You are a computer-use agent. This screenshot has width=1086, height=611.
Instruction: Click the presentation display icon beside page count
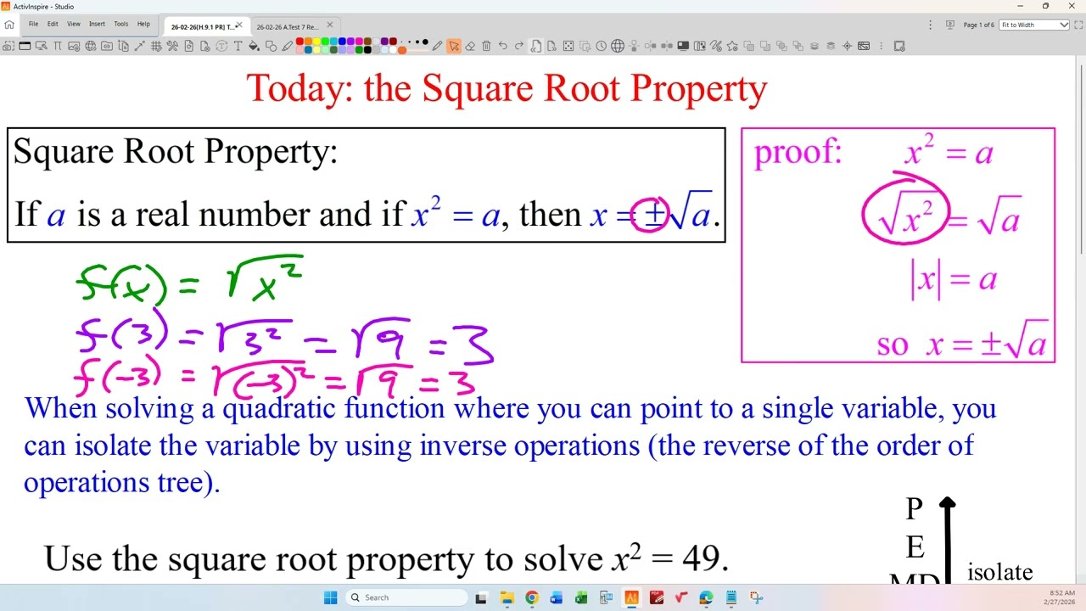pos(950,25)
